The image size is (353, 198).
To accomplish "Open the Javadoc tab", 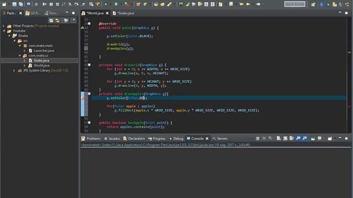I will point(112,139).
